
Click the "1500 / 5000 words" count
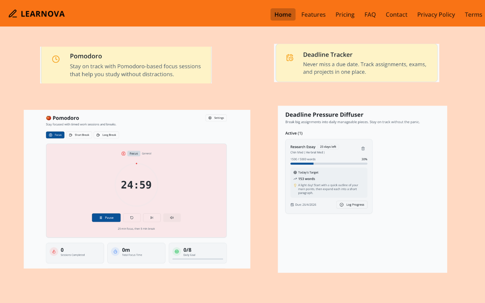[303, 159]
